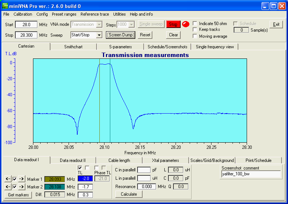Open the Calibration menu
288x204 pixels.
23,14
